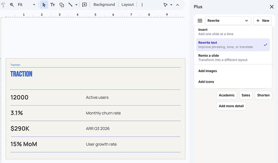Click the ARR Q3 2026 label
This screenshot has height=163, width=278.
[x=98, y=129]
